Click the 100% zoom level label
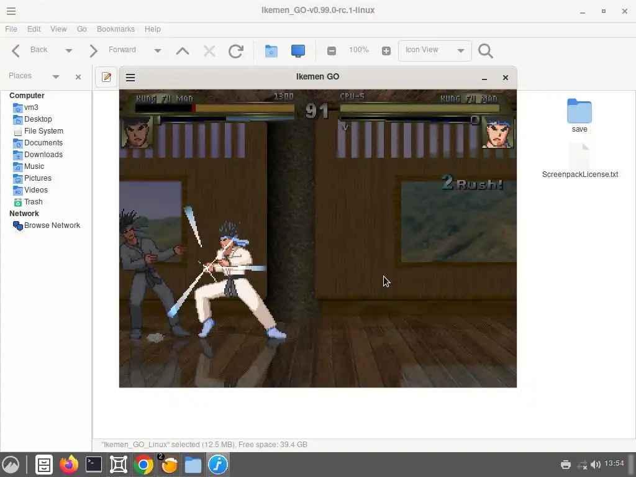This screenshot has width=636, height=477. (x=358, y=50)
